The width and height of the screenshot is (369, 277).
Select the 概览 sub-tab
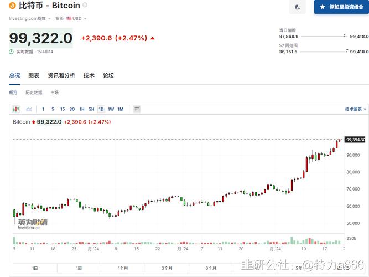[13, 93]
